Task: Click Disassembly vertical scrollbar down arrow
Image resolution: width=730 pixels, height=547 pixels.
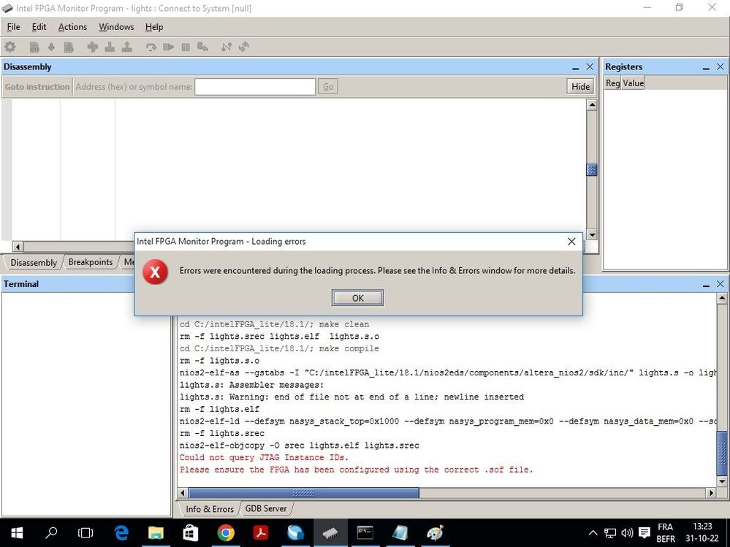Action: pos(592,235)
